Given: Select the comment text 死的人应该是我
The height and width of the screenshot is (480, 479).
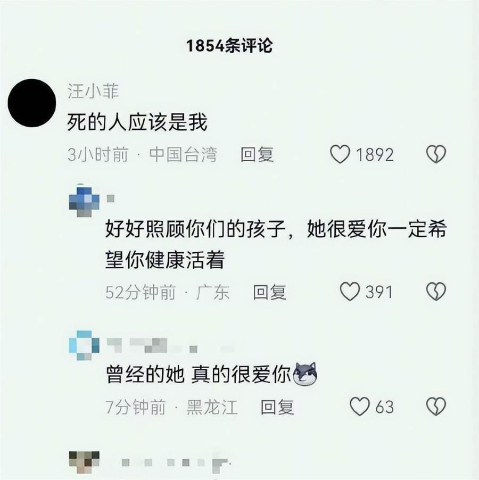Looking at the screenshot, I should 137,122.
